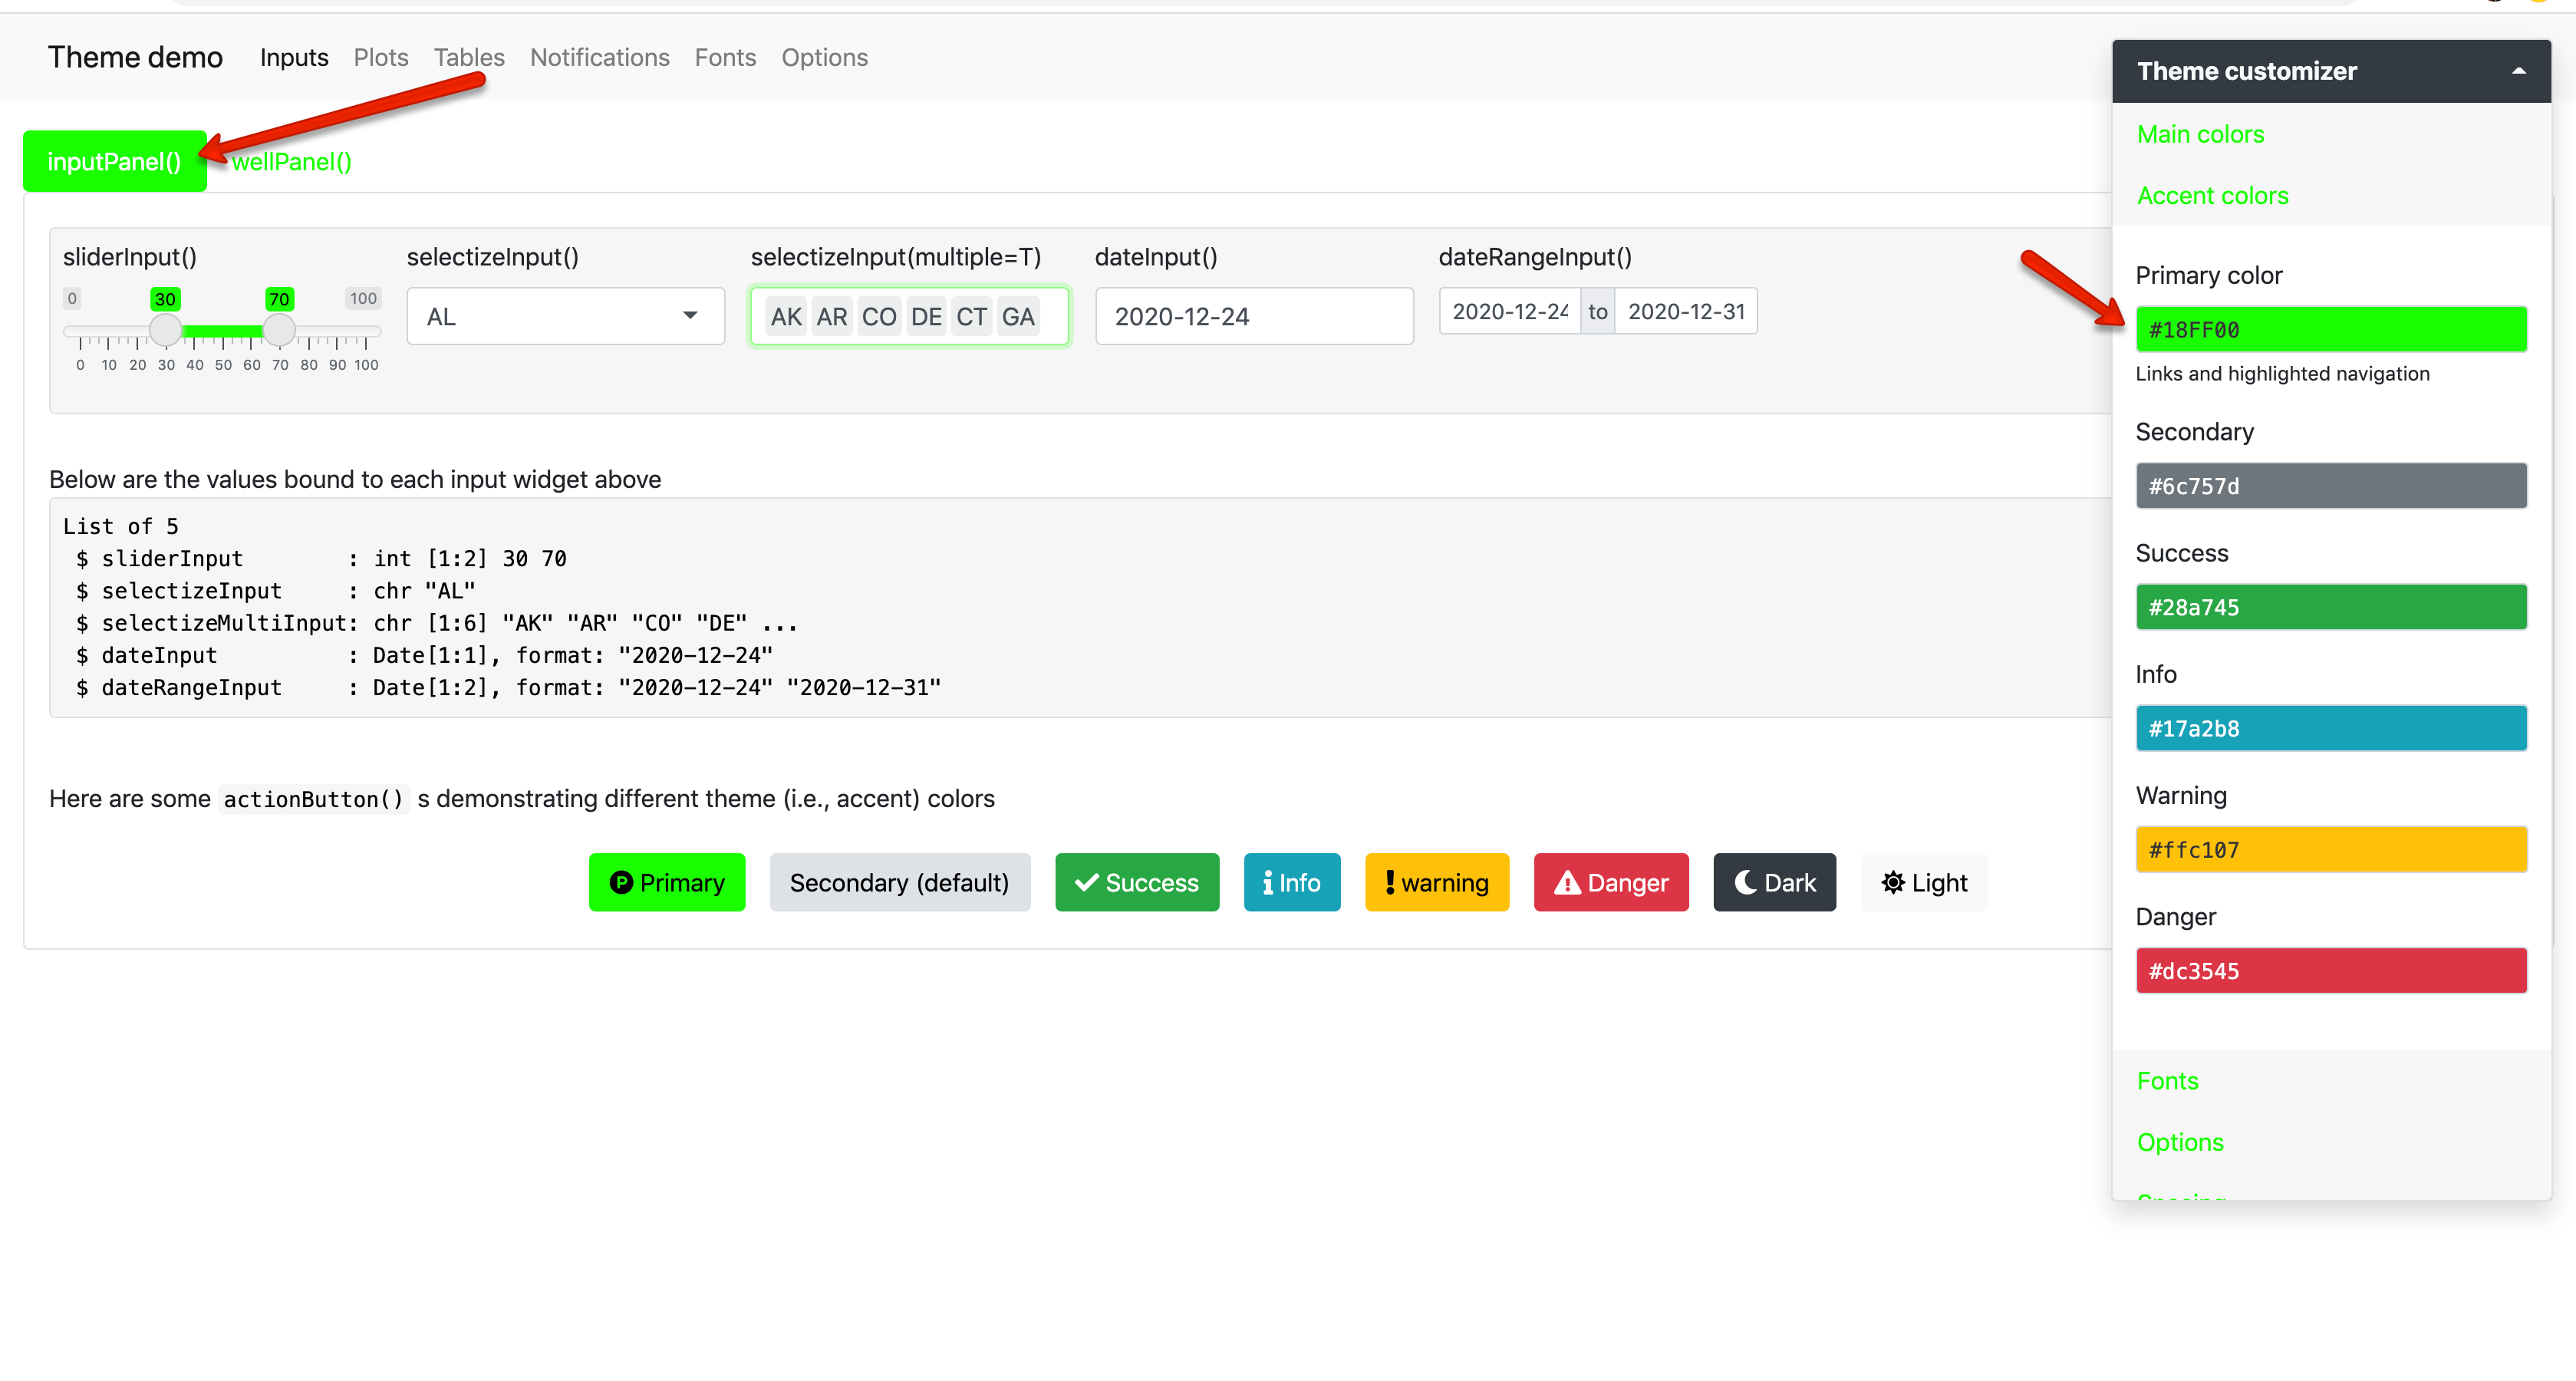
Task: Click the dateInput field showing 2020-12-24
Action: (x=1253, y=316)
